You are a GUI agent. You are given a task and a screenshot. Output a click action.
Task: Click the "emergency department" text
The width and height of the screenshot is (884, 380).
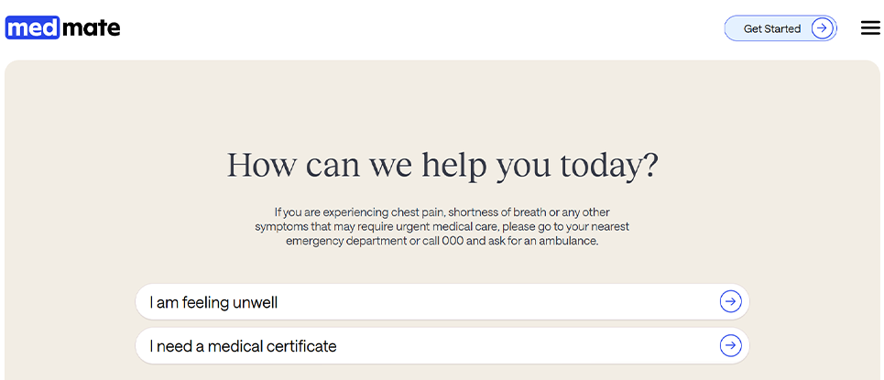pos(344,241)
